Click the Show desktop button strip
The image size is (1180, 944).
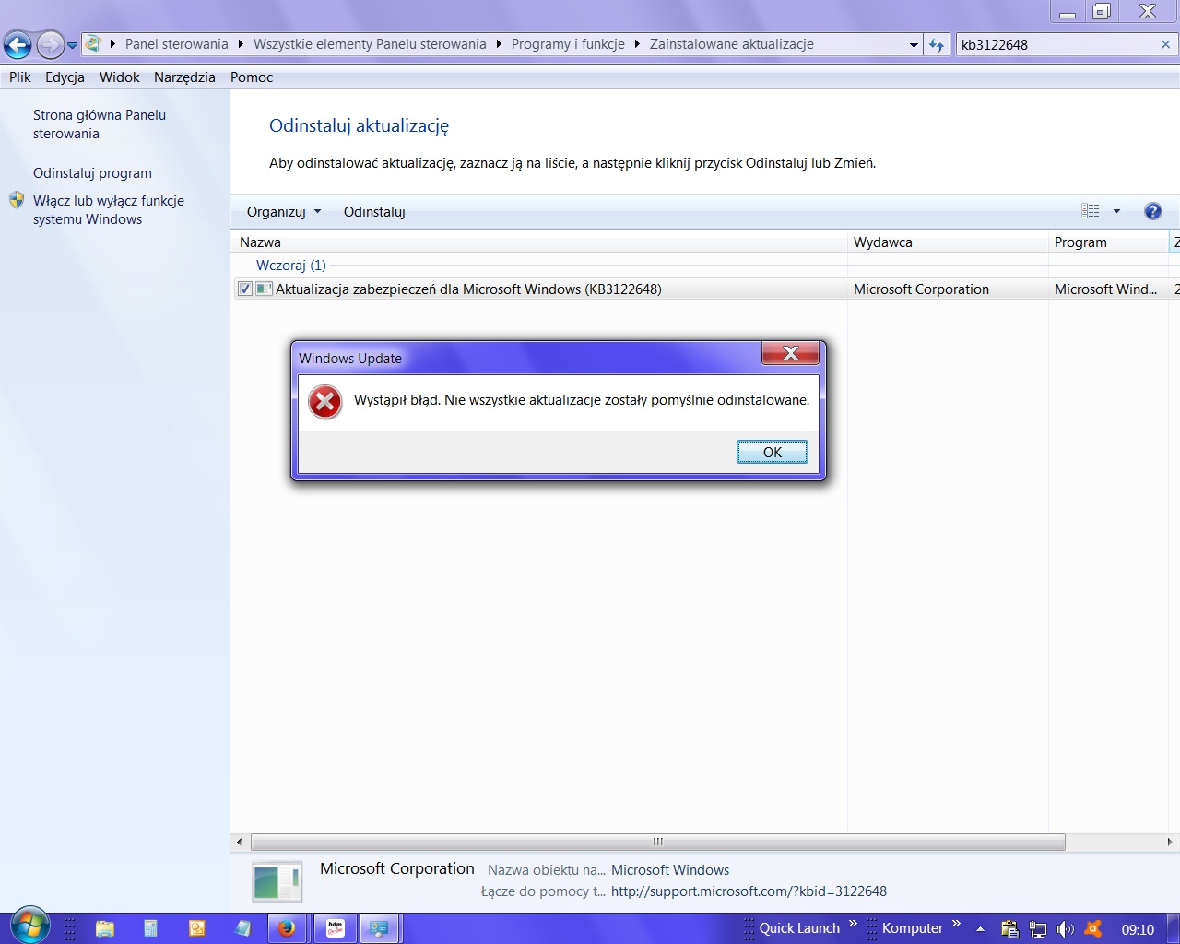(1173, 928)
